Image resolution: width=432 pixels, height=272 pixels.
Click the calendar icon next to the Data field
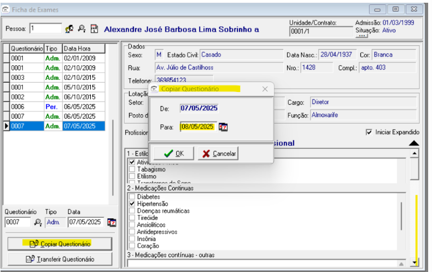point(112,222)
